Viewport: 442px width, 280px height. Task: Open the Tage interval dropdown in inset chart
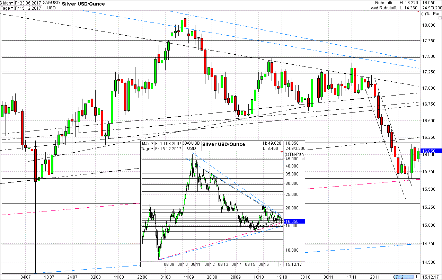148,148
